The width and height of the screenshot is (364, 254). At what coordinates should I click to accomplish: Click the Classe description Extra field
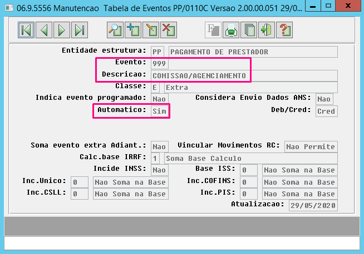click(251, 88)
